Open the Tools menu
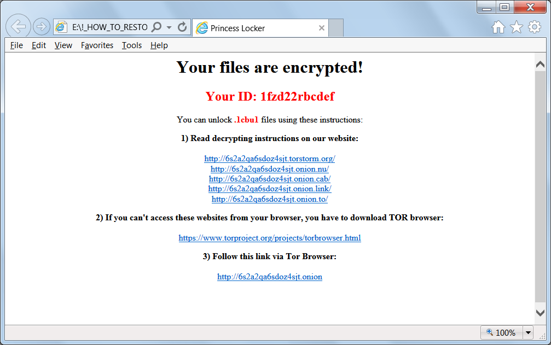 pos(132,45)
